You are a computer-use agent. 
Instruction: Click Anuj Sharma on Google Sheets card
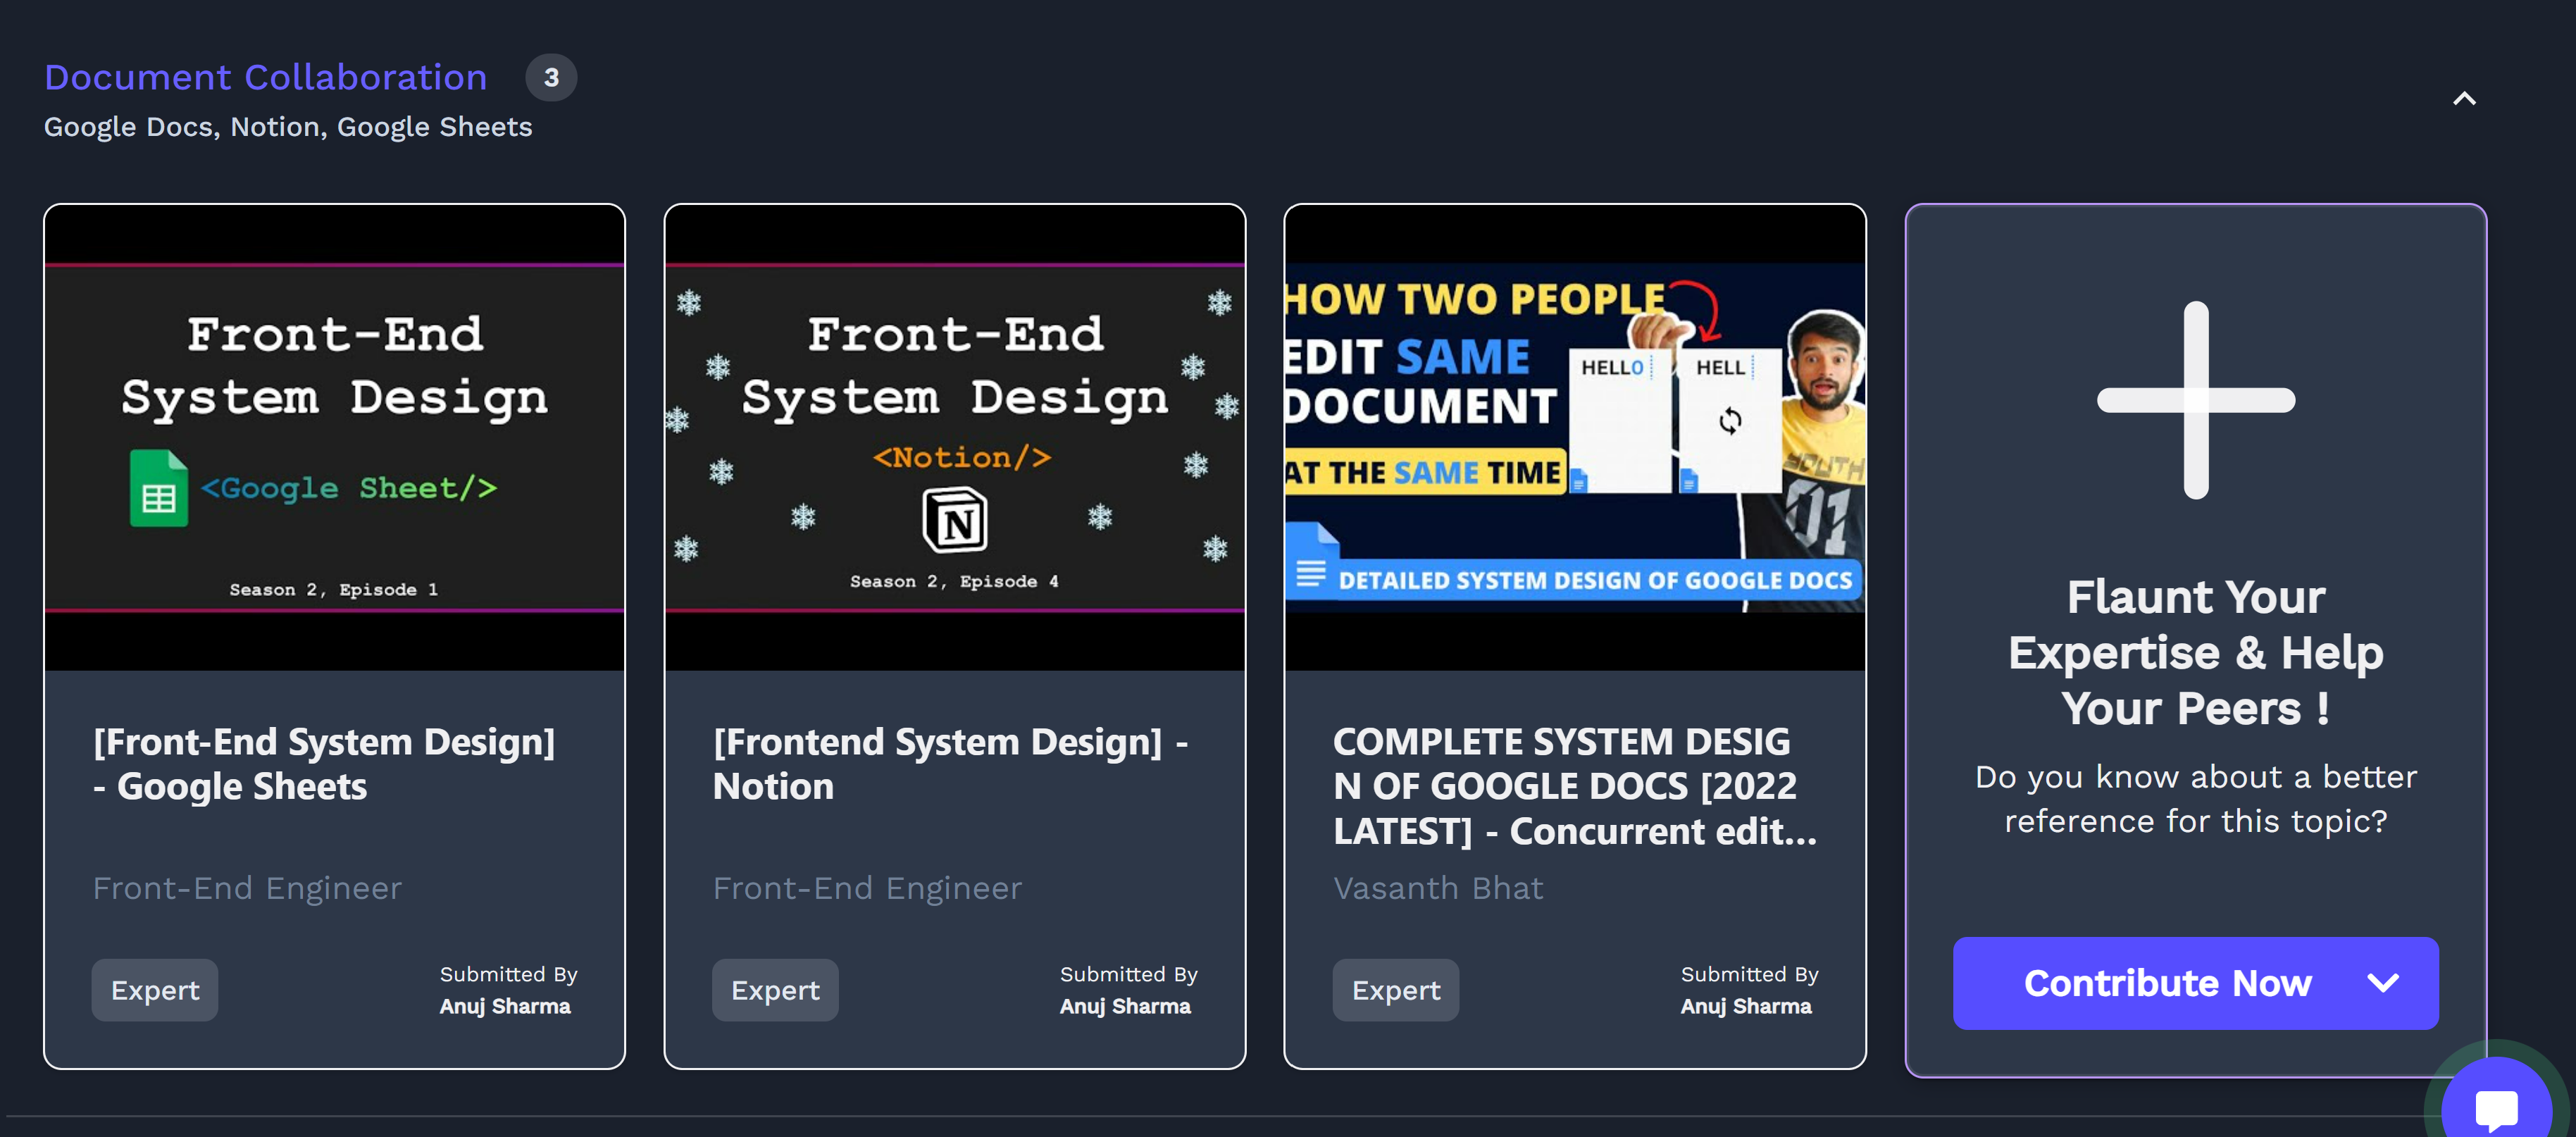tap(505, 1006)
